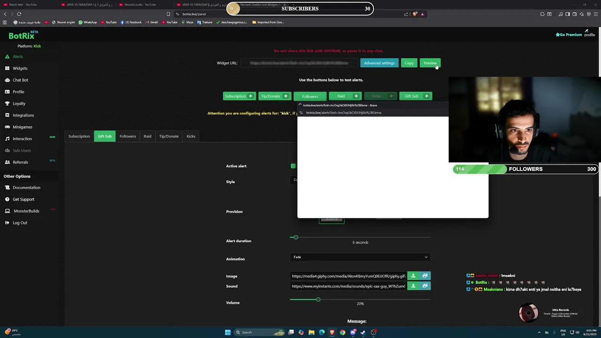601x338 pixels.
Task: Open File Explorer from taskbar
Action: pyautogui.click(x=311, y=332)
